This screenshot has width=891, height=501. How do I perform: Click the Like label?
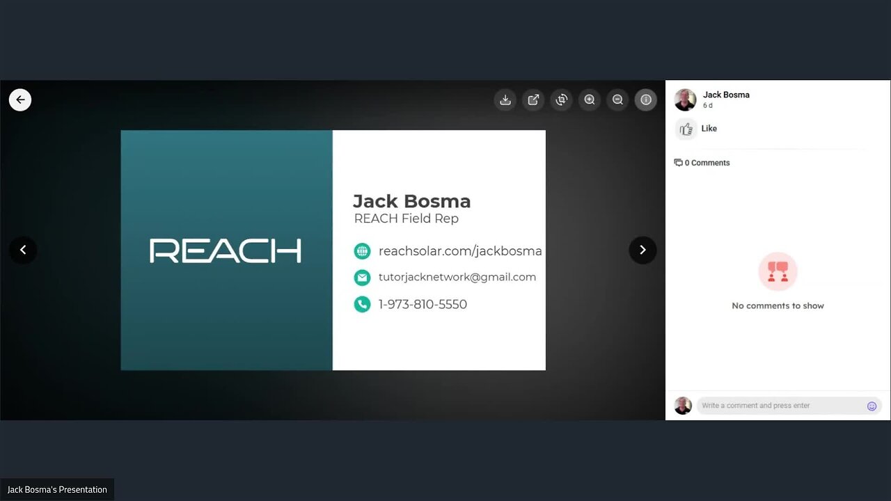[x=709, y=129]
